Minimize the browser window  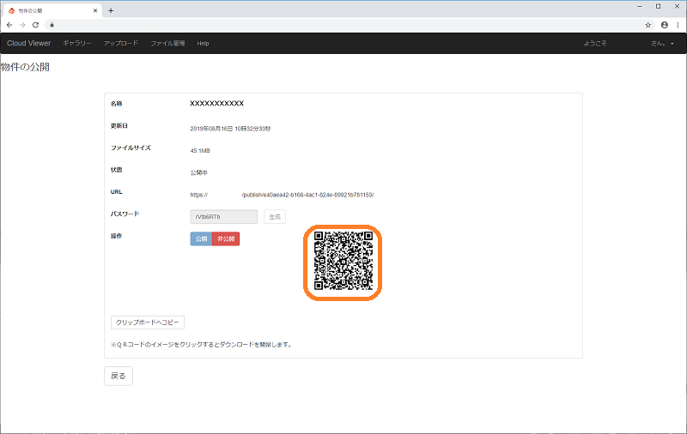tap(640, 6)
